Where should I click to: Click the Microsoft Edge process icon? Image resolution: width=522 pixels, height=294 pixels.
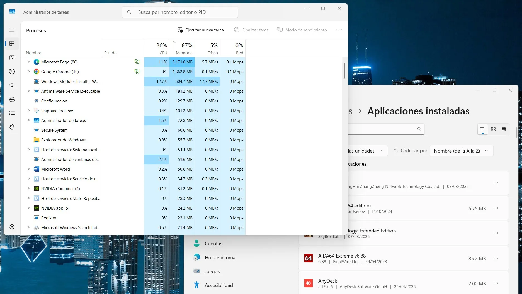36,62
